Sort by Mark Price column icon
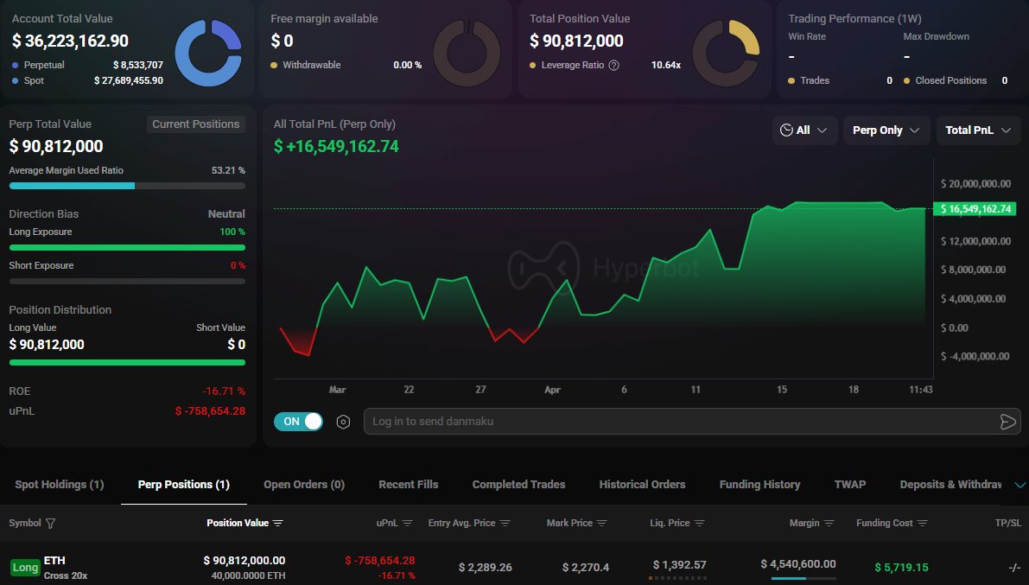This screenshot has height=585, width=1029. 602,524
